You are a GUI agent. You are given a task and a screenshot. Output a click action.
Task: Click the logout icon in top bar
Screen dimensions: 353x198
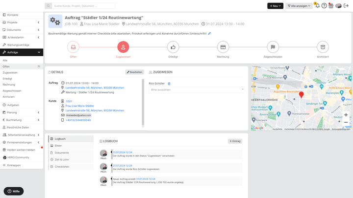click(347, 6)
